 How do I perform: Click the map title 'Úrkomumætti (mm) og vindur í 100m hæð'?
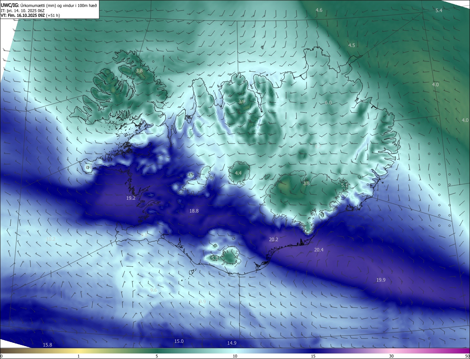point(59,5)
